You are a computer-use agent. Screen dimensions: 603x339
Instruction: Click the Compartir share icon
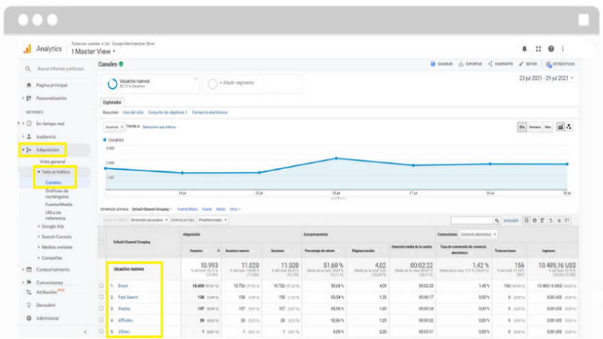pyautogui.click(x=490, y=64)
